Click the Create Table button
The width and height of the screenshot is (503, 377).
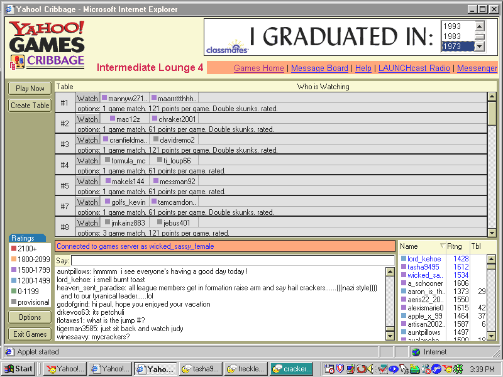click(30, 106)
